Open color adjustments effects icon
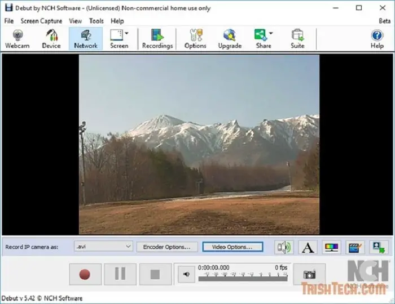The image size is (395, 304). pos(331,247)
